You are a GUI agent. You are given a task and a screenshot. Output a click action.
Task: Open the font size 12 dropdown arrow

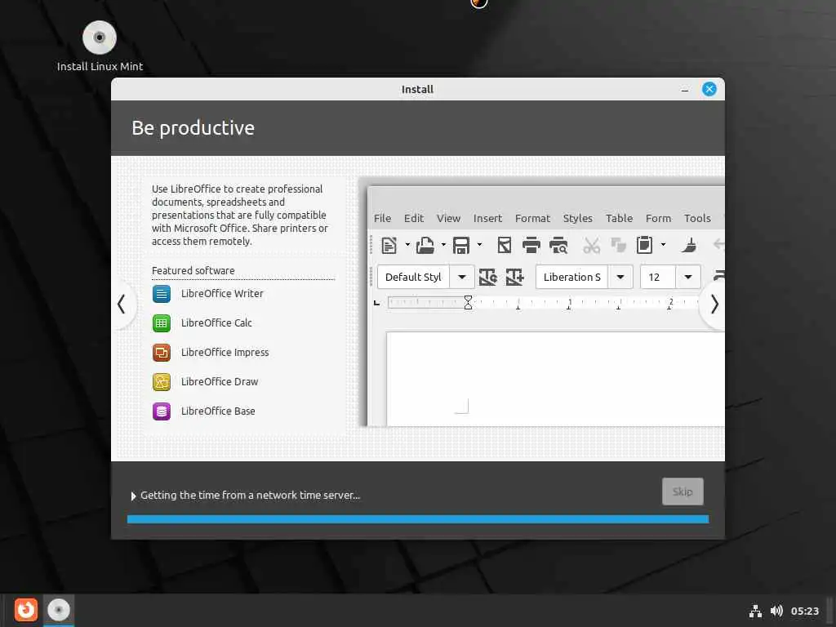point(688,278)
